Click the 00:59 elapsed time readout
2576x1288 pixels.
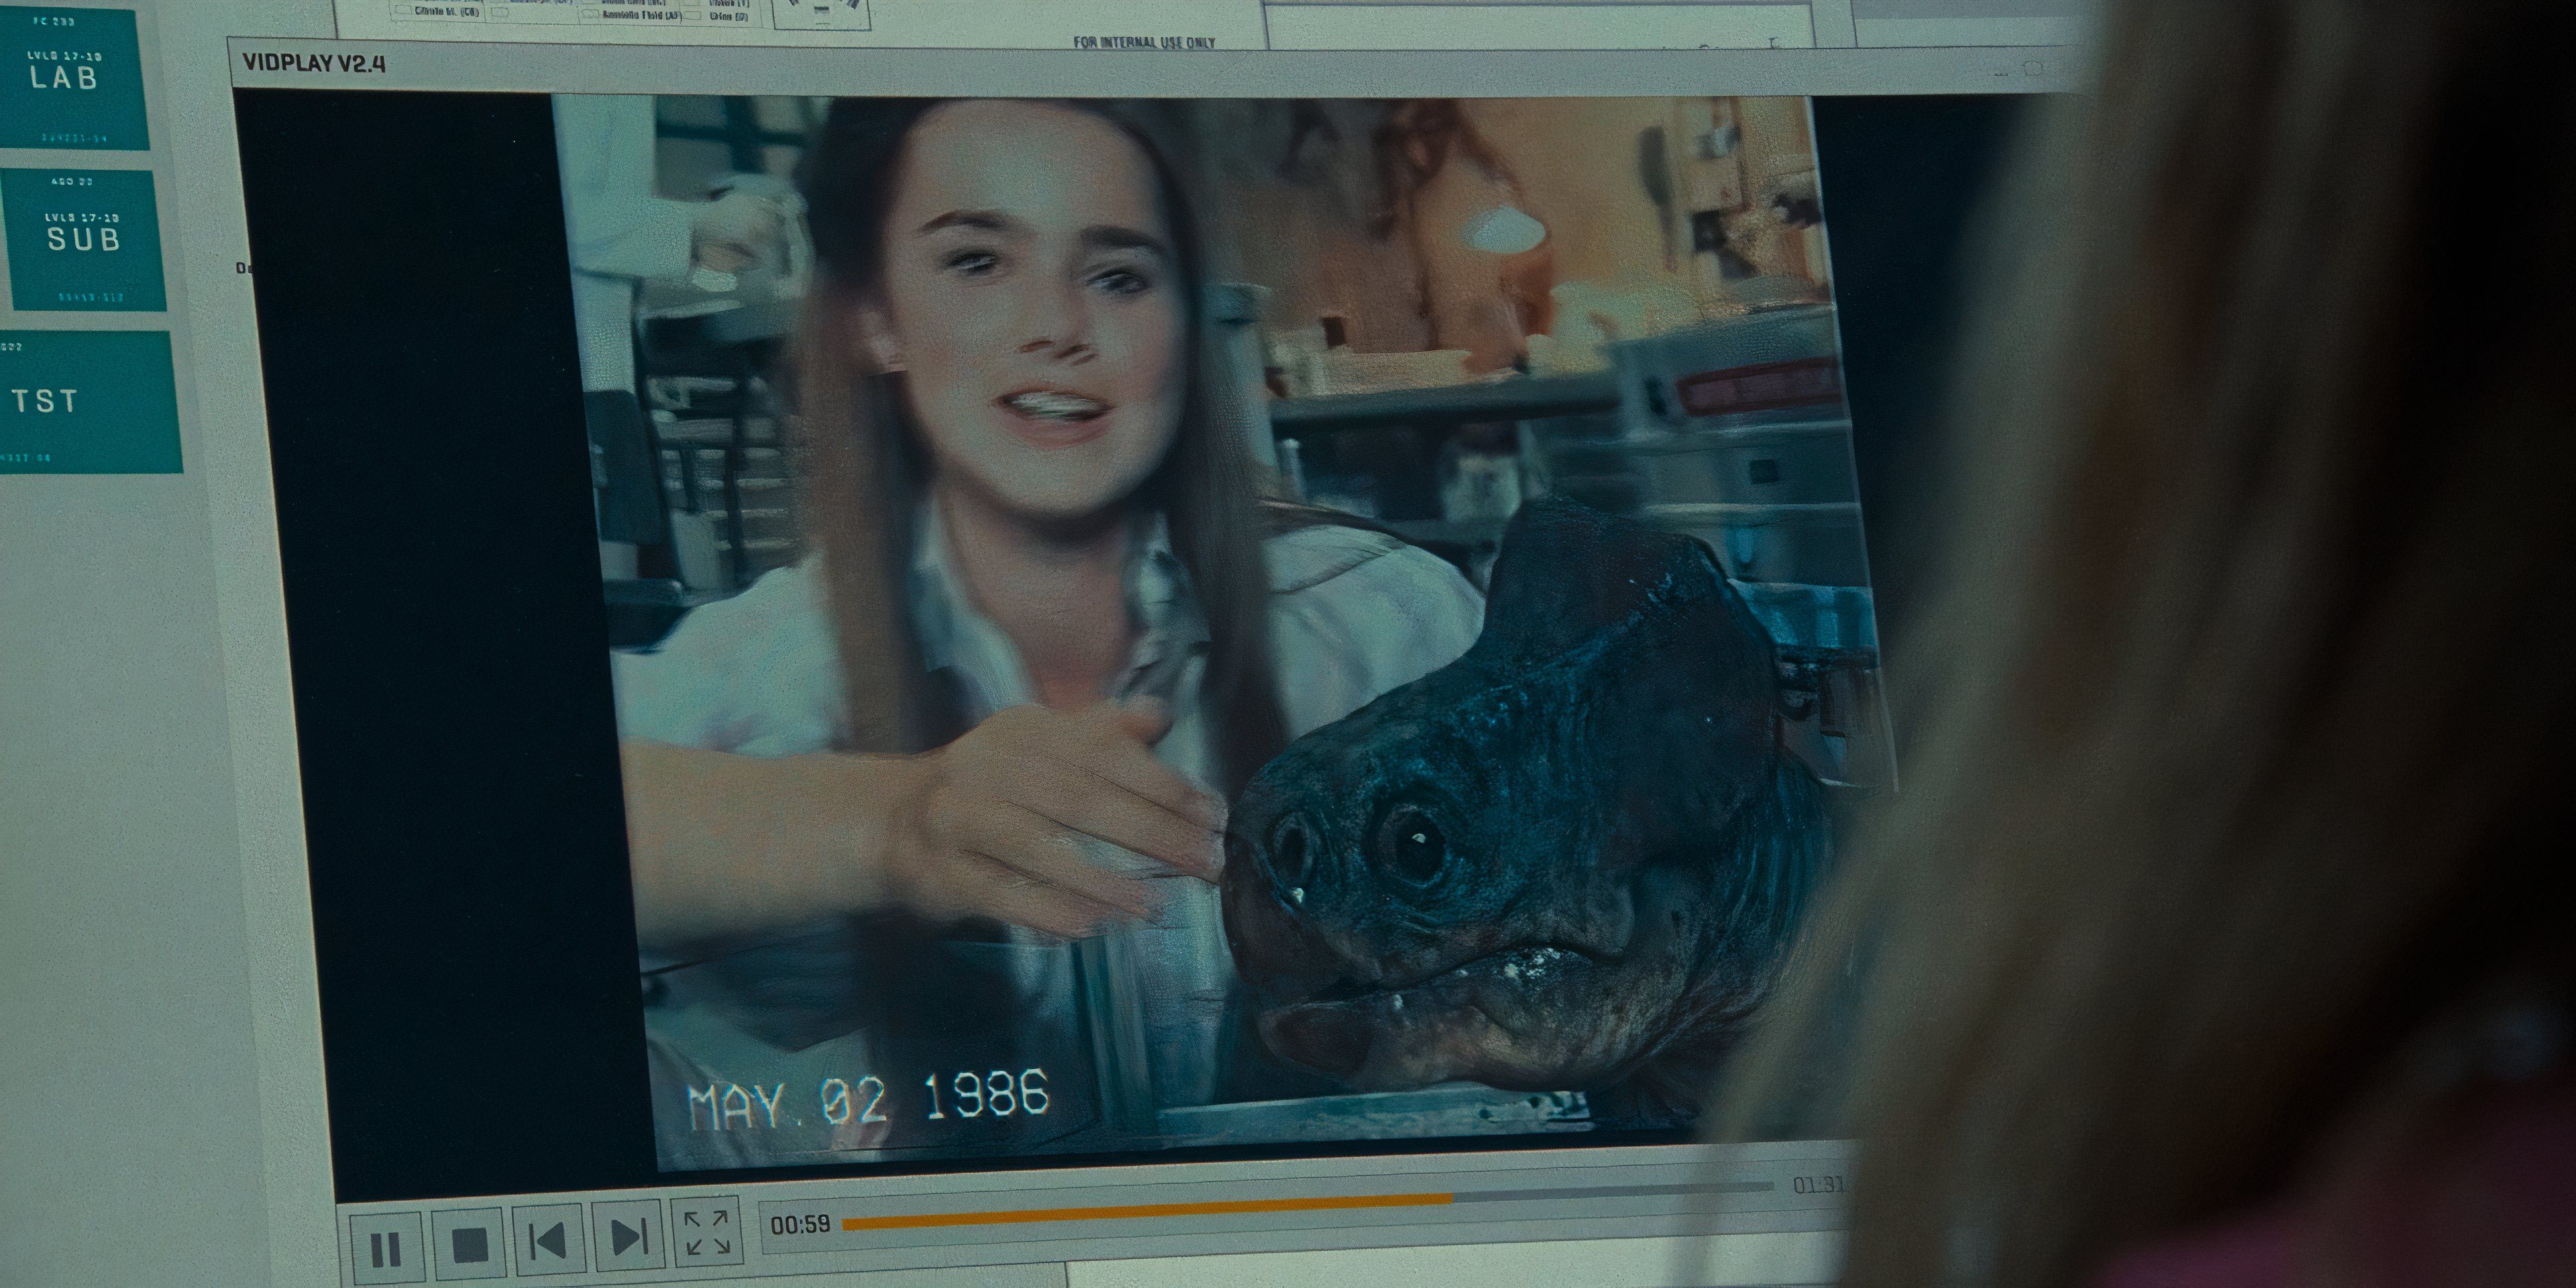click(800, 1224)
